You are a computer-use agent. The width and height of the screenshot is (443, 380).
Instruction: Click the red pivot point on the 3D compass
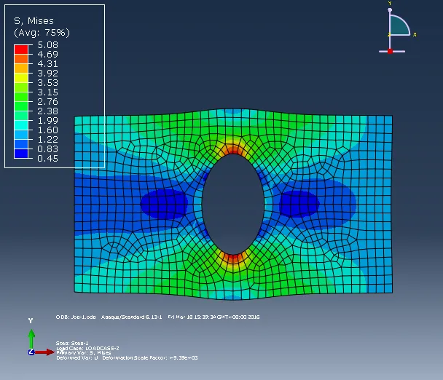pos(390,51)
